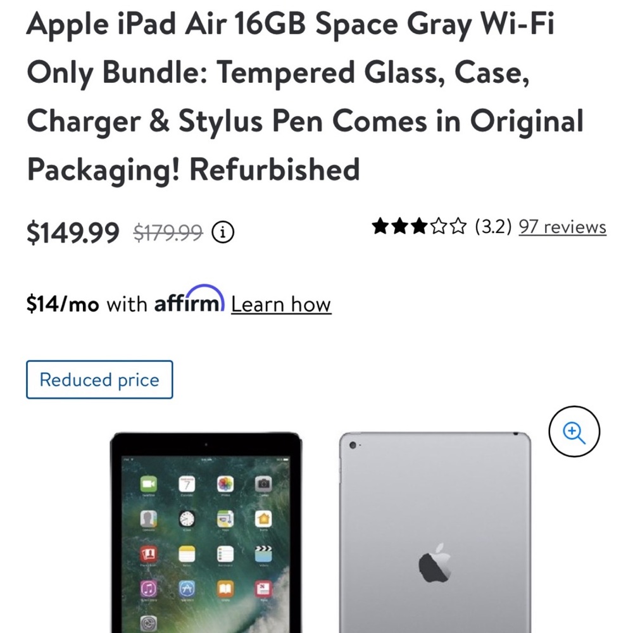633x633 pixels.
Task: Click the Learn how link next to affirm
Action: [281, 304]
